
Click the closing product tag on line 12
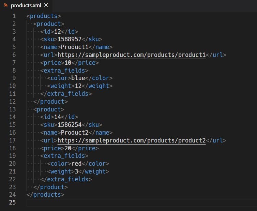point(50,102)
